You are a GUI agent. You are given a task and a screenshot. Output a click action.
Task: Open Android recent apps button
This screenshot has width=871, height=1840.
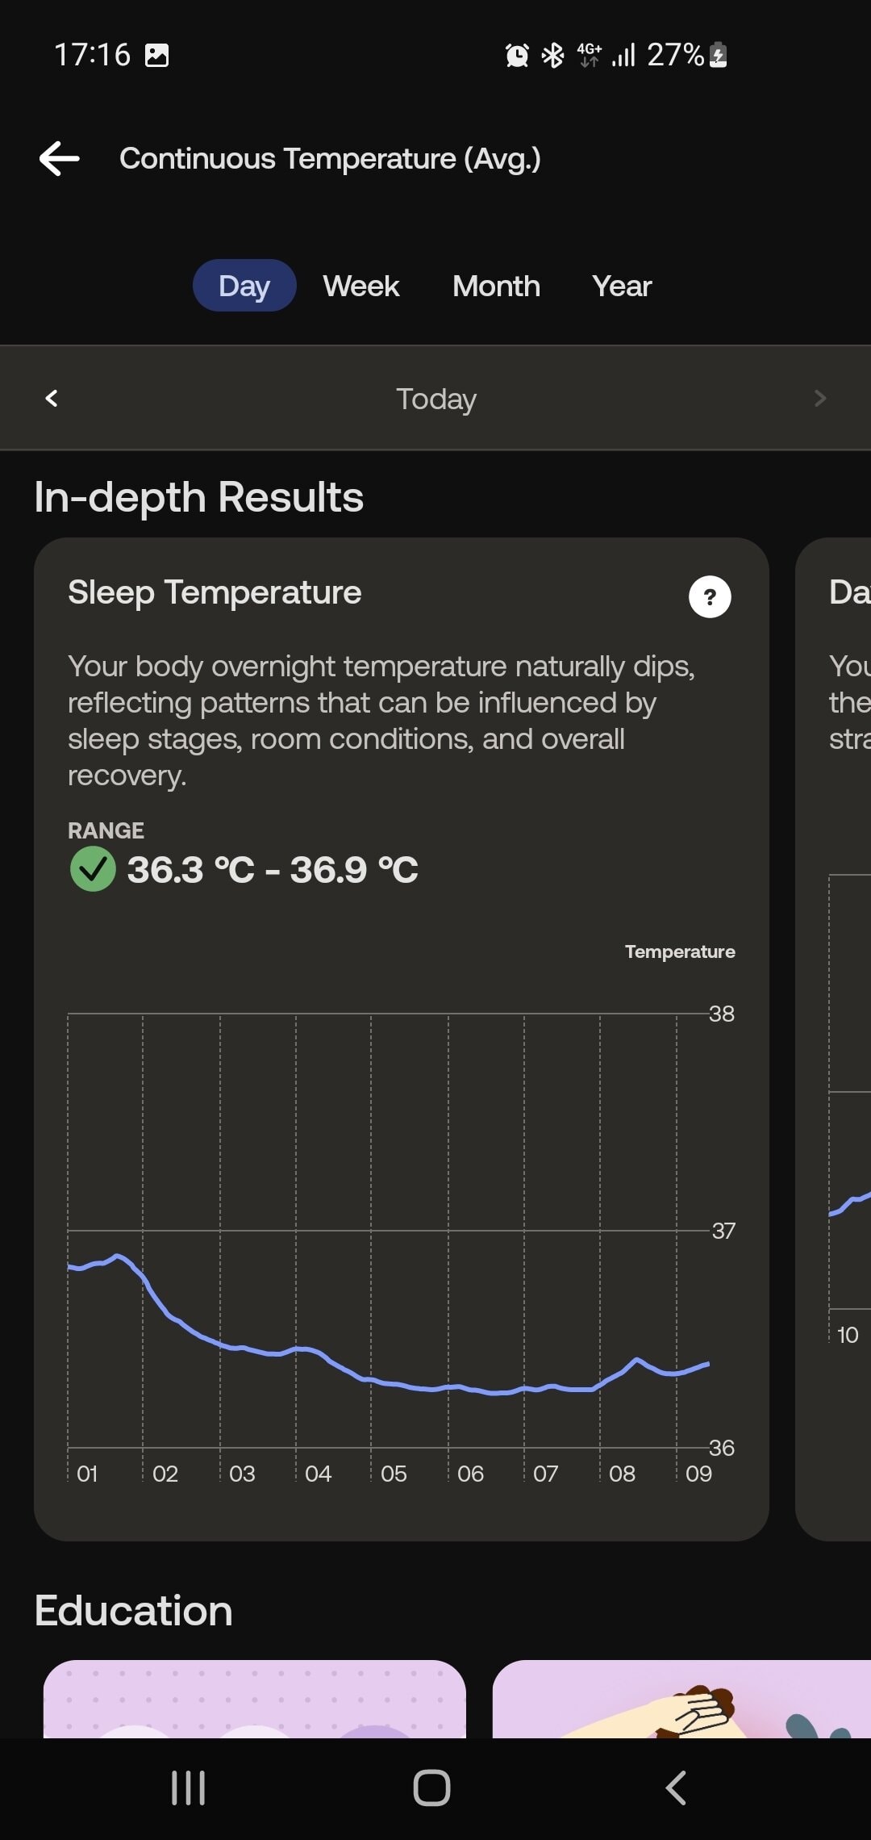coord(189,1788)
